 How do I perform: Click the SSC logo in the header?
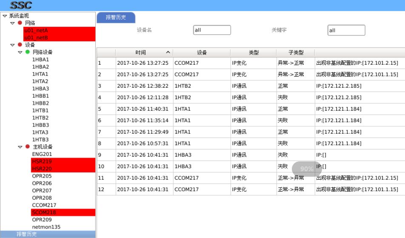pos(21,6)
